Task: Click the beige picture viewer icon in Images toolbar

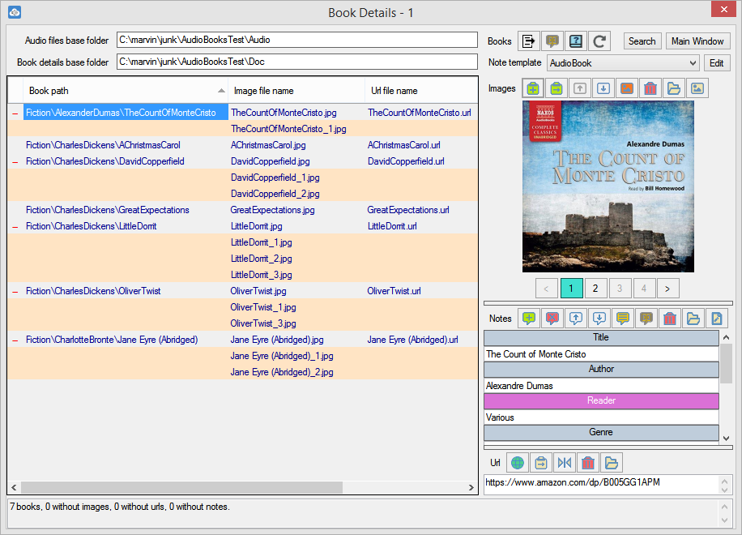Action: click(x=697, y=88)
